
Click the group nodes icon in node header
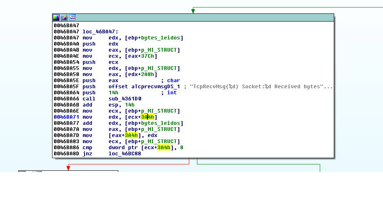tap(72, 17)
